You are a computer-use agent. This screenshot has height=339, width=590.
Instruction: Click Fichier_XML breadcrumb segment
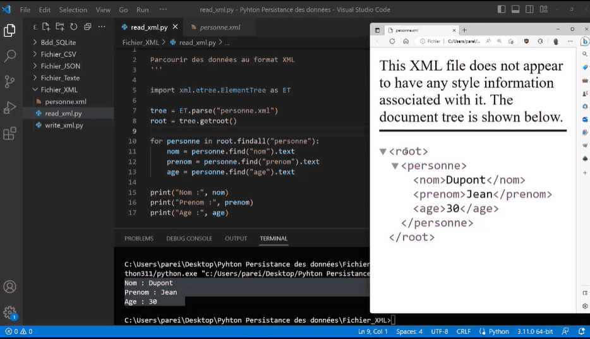[x=141, y=42]
